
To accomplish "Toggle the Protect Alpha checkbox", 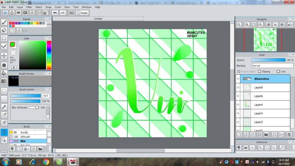I will pyautogui.click(x=239, y=71).
